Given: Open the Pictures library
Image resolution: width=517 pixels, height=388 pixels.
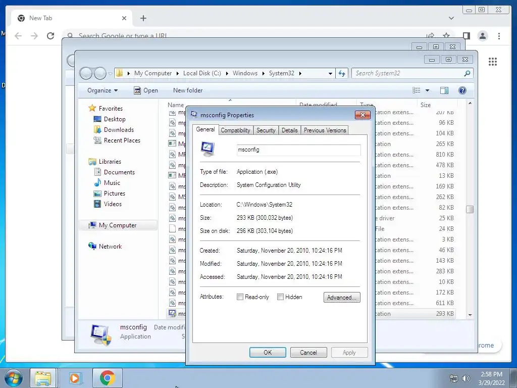Looking at the screenshot, I should pos(115,193).
